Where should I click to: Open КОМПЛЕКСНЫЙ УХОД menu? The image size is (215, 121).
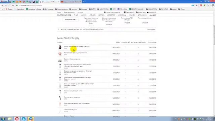tap(64, 15)
